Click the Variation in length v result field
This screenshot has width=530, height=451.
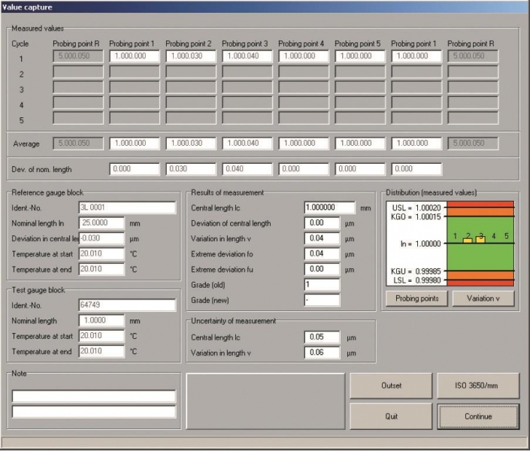[322, 238]
